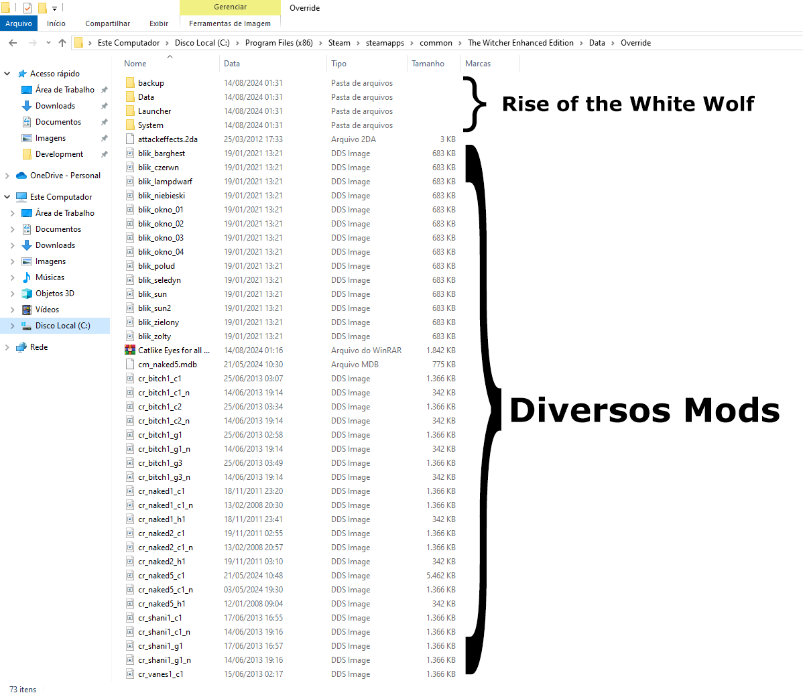803x697 pixels.
Task: Select the blik_barghest DDS file icon
Action: [130, 153]
